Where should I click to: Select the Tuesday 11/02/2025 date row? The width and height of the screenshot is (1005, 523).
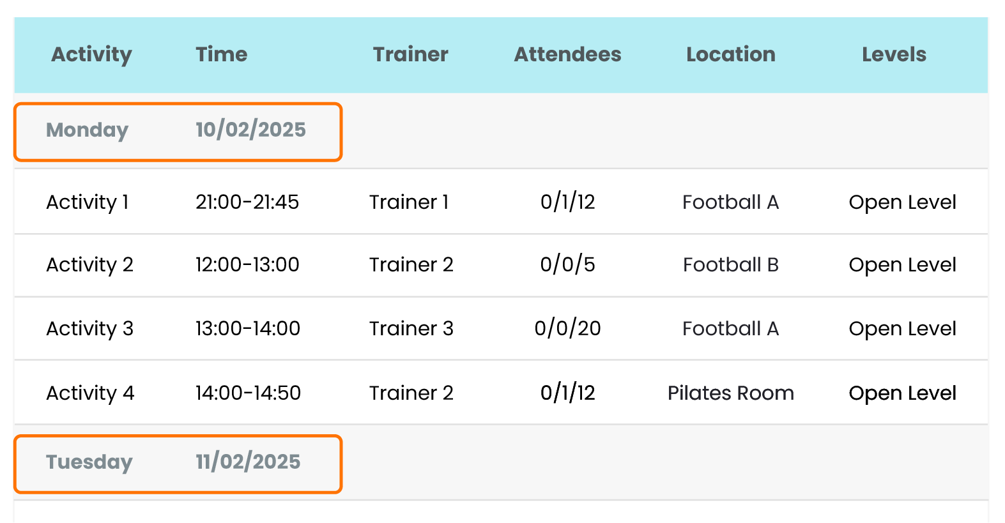click(178, 463)
